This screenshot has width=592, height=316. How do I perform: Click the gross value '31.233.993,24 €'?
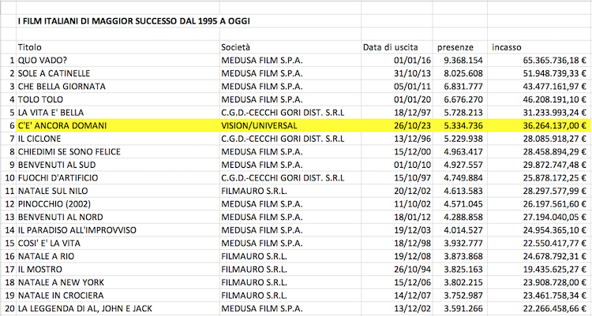coord(555,113)
